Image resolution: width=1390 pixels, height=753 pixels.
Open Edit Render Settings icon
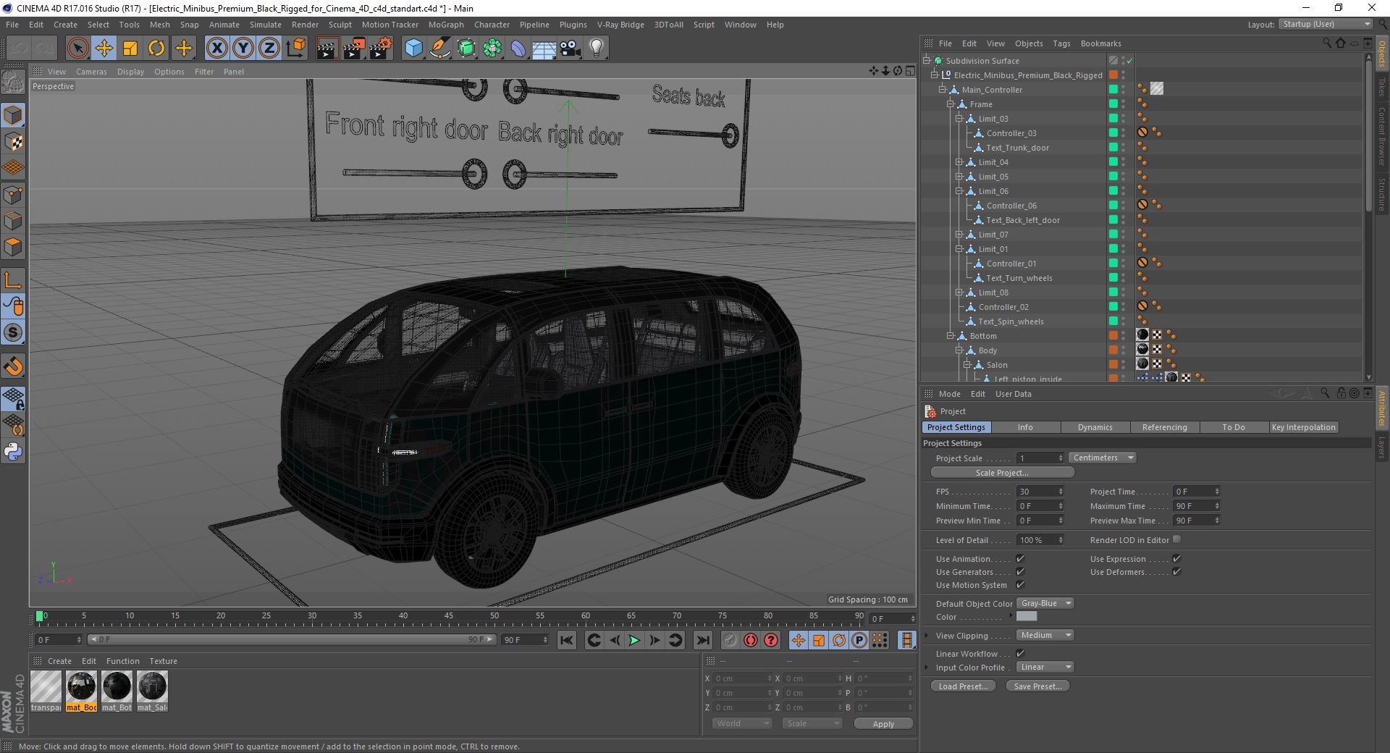381,49
